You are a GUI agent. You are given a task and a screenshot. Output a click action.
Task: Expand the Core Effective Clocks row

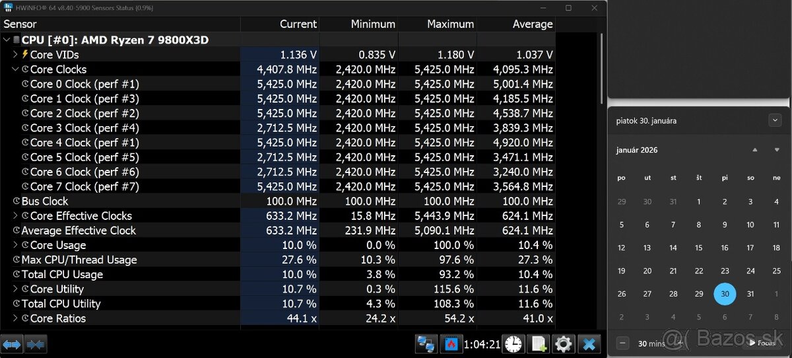tap(15, 216)
